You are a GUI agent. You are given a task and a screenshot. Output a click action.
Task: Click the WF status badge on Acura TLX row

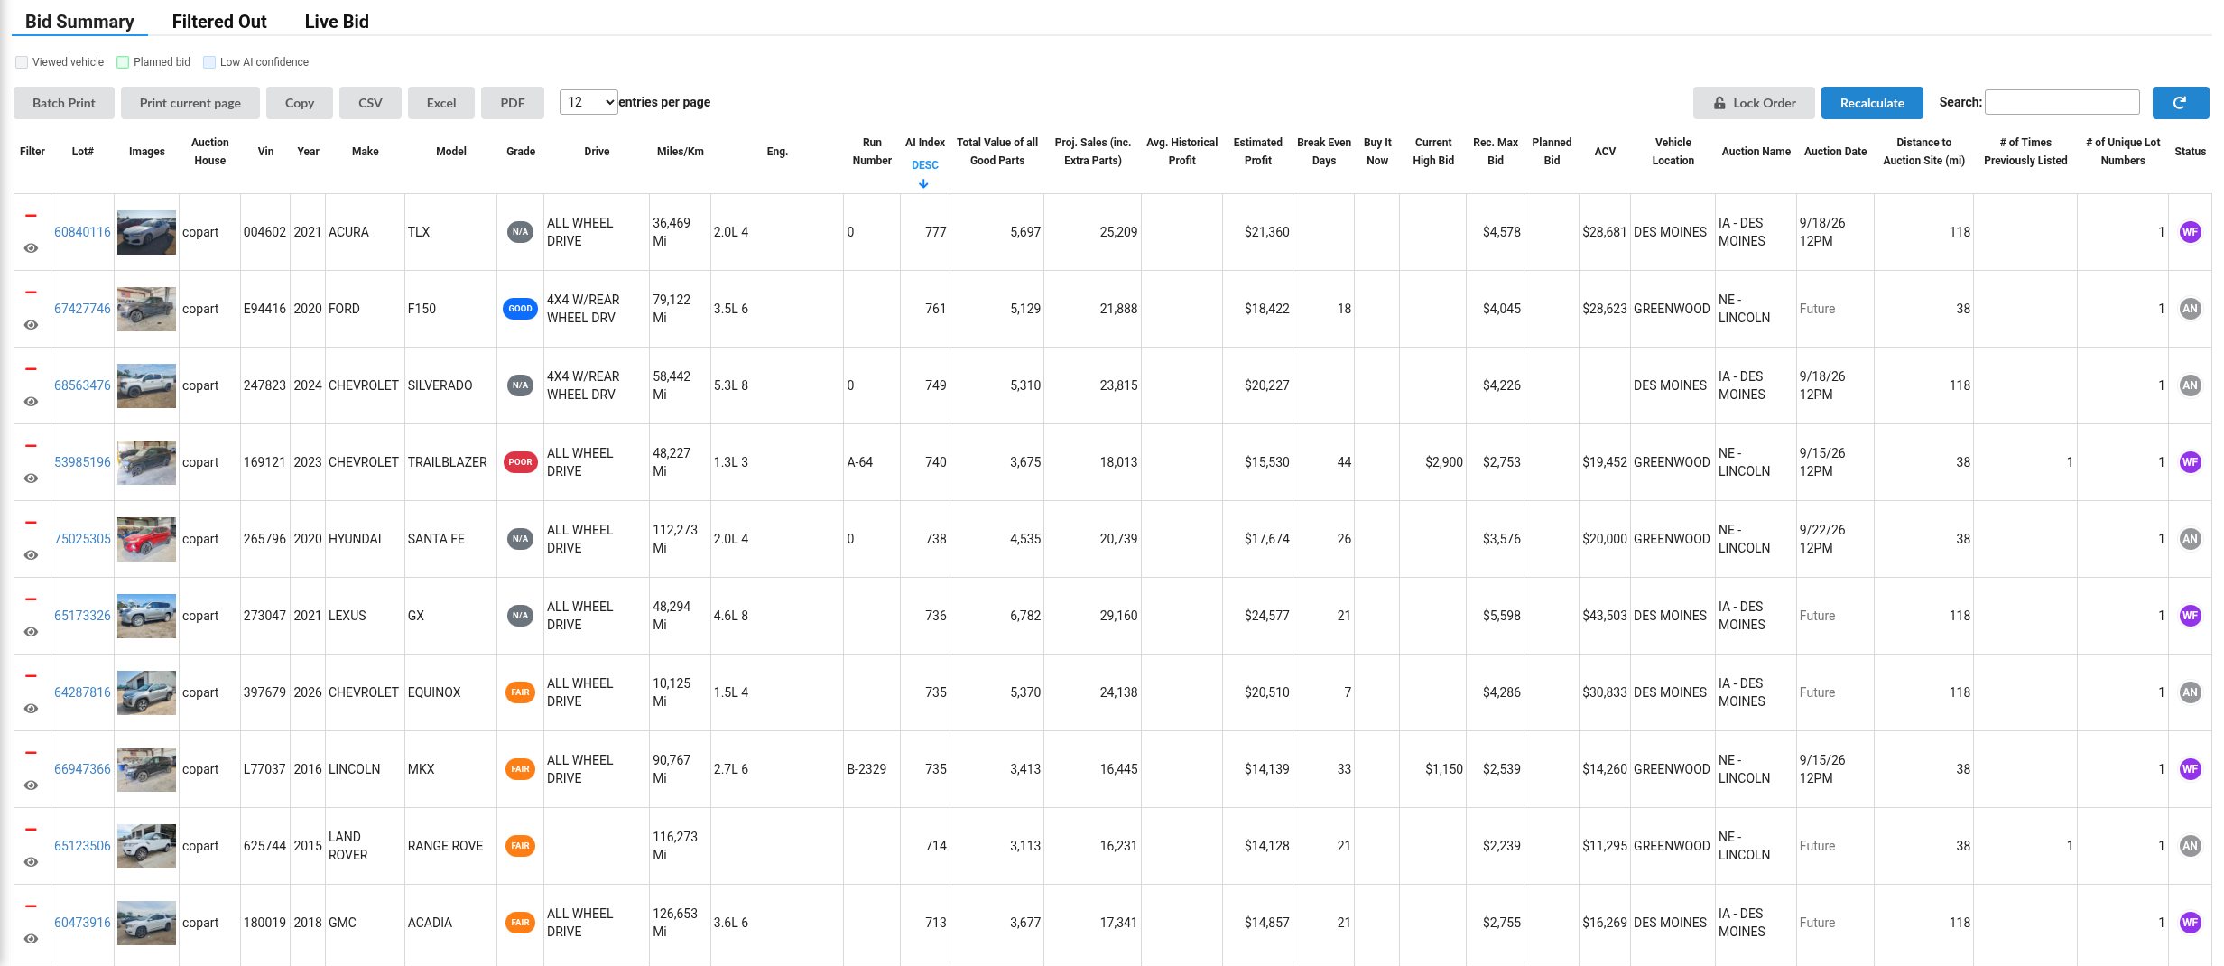(2190, 232)
